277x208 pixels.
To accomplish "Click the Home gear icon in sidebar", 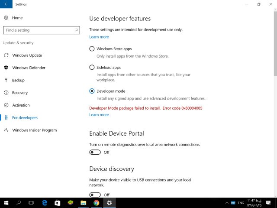I will click(x=6, y=18).
